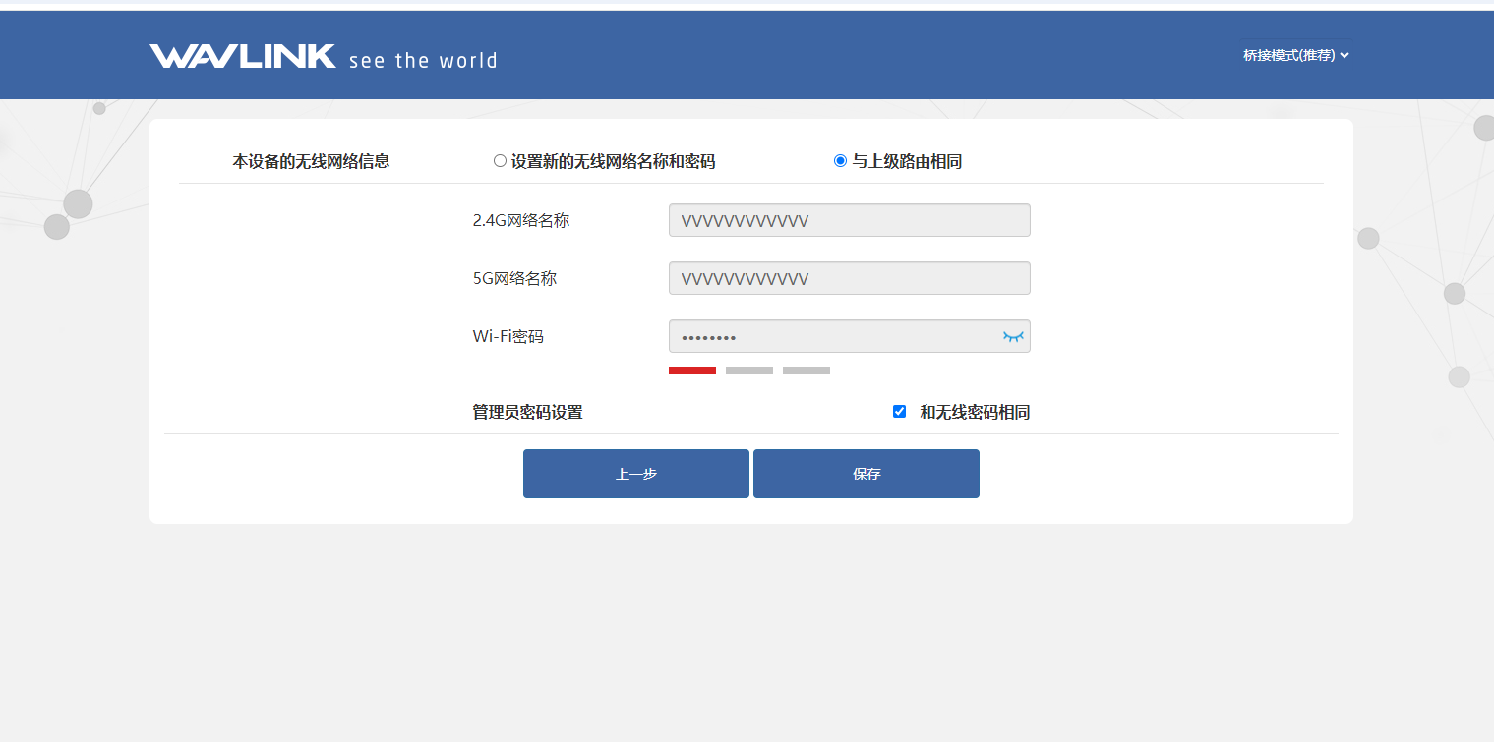Click the "see the world" tagline

coord(423,61)
